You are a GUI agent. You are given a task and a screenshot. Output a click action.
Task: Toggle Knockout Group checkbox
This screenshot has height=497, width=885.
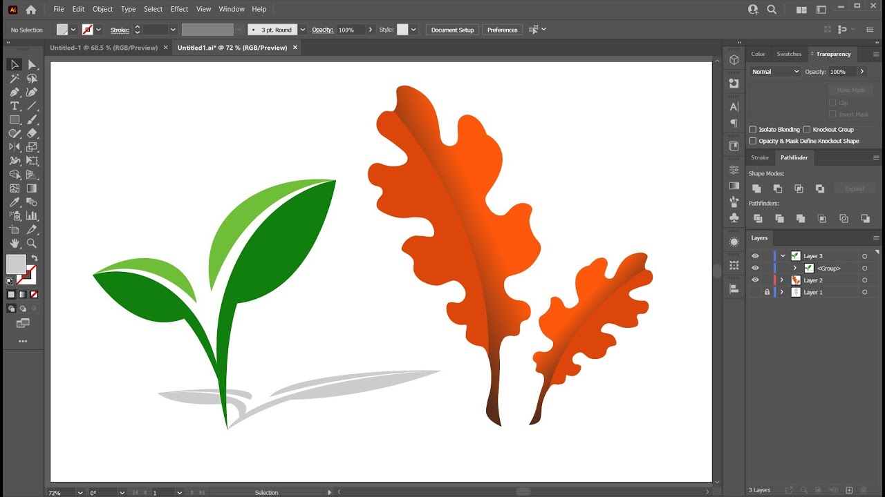(x=807, y=129)
